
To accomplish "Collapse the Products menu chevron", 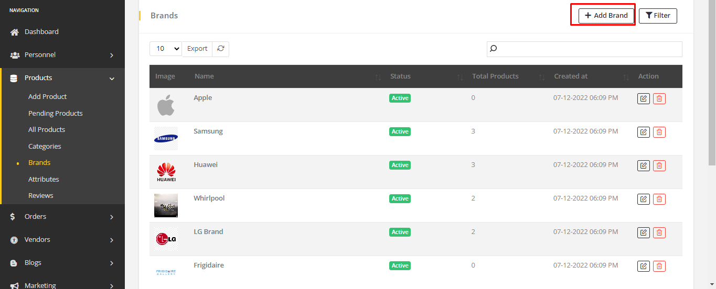I will coord(112,79).
